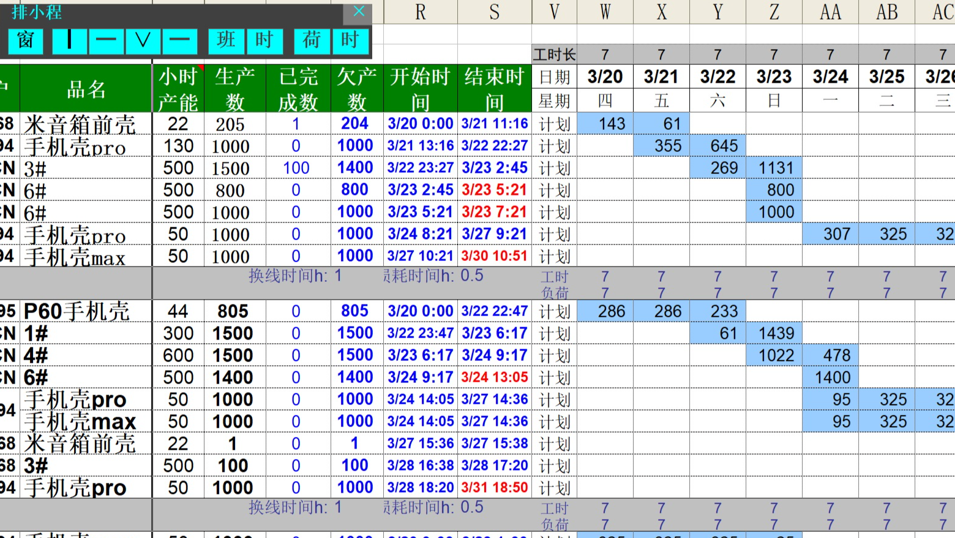Click the 开始时间 header cell
The height and width of the screenshot is (538, 955).
(421, 89)
